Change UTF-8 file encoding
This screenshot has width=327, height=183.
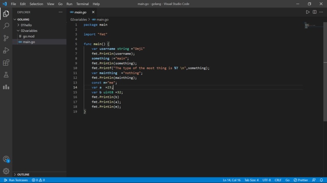267,180
